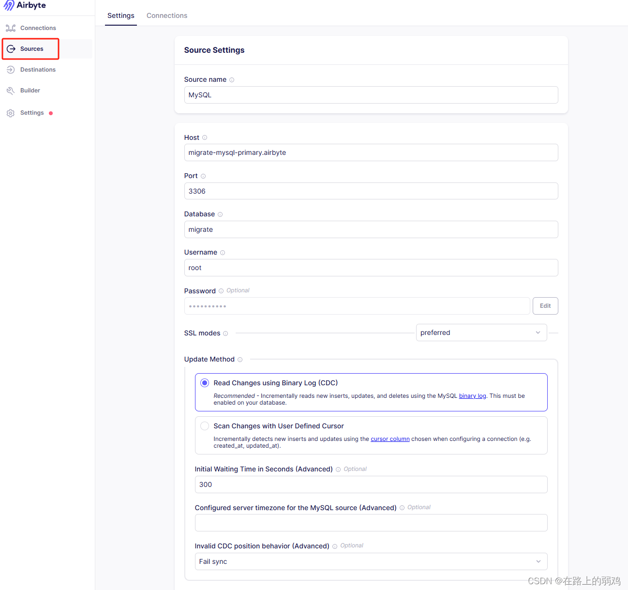Screen dimensions: 628x590
Task: Click the masked Password field
Action: click(x=357, y=306)
